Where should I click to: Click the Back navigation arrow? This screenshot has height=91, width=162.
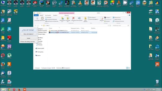[x=35, y=26]
